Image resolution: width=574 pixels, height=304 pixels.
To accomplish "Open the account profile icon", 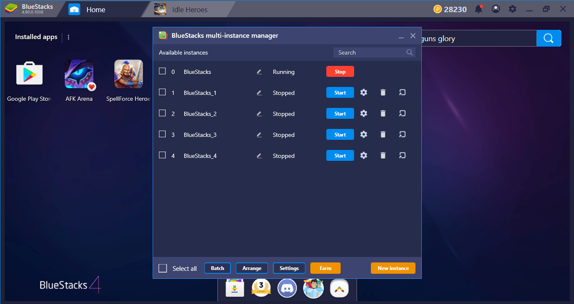I will [496, 9].
